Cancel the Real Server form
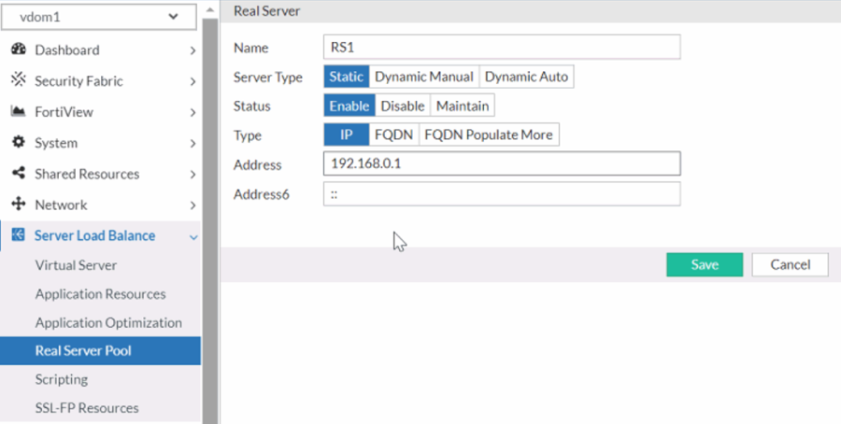 coord(790,264)
